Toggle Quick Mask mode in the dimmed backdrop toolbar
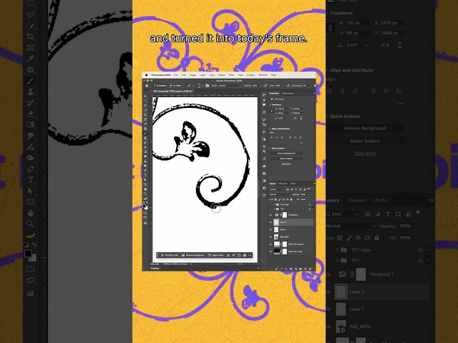 click(30, 269)
